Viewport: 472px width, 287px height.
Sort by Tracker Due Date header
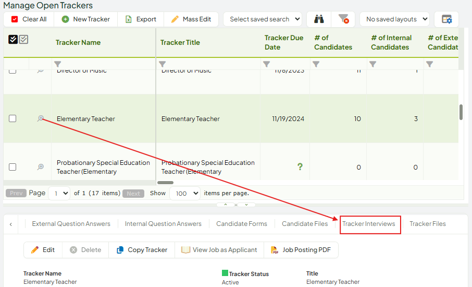[x=284, y=42]
